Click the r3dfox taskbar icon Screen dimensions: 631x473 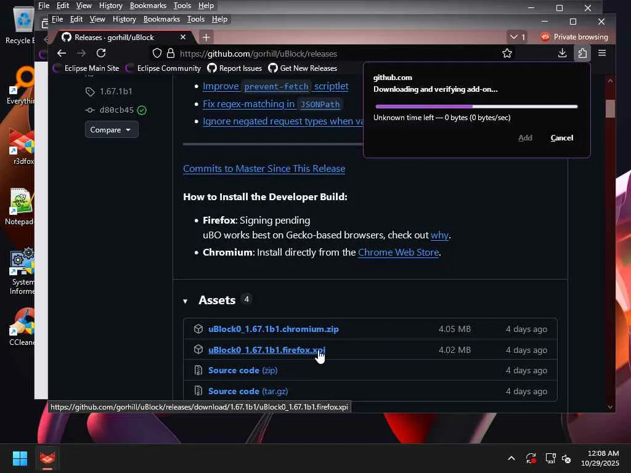tap(47, 458)
